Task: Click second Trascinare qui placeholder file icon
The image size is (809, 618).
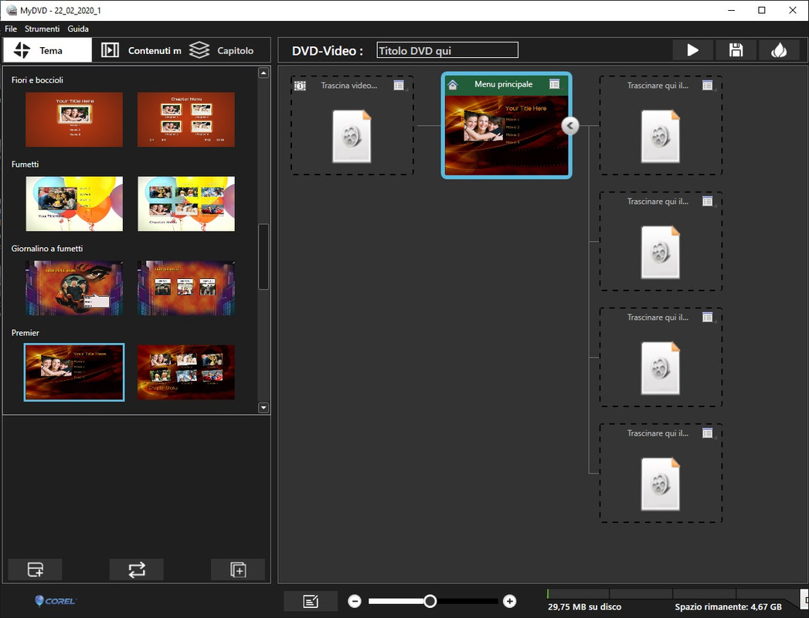Action: [x=661, y=253]
